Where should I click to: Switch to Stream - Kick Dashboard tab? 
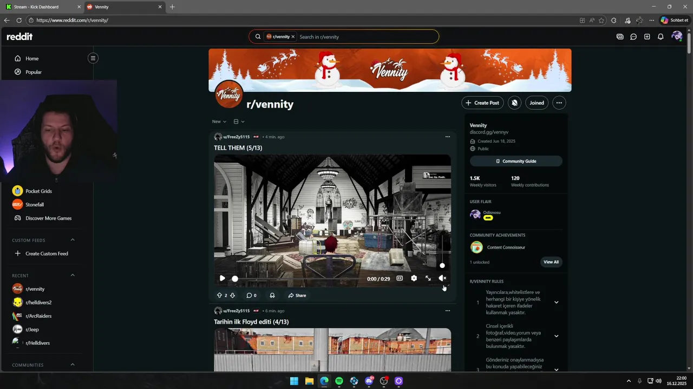tap(42, 7)
